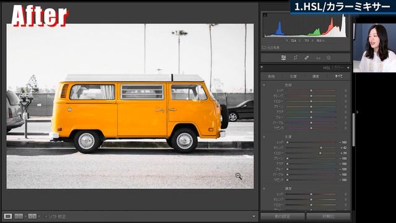The height and width of the screenshot is (223, 396).
Task: Click the histogram graph
Action: click(x=305, y=25)
